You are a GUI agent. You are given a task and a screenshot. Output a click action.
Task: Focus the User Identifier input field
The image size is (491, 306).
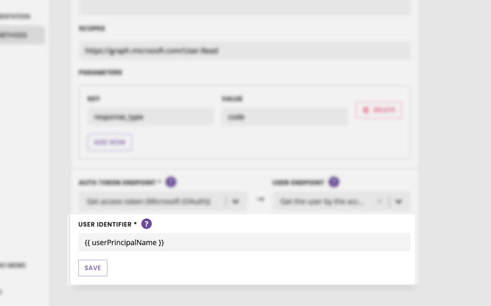click(244, 242)
